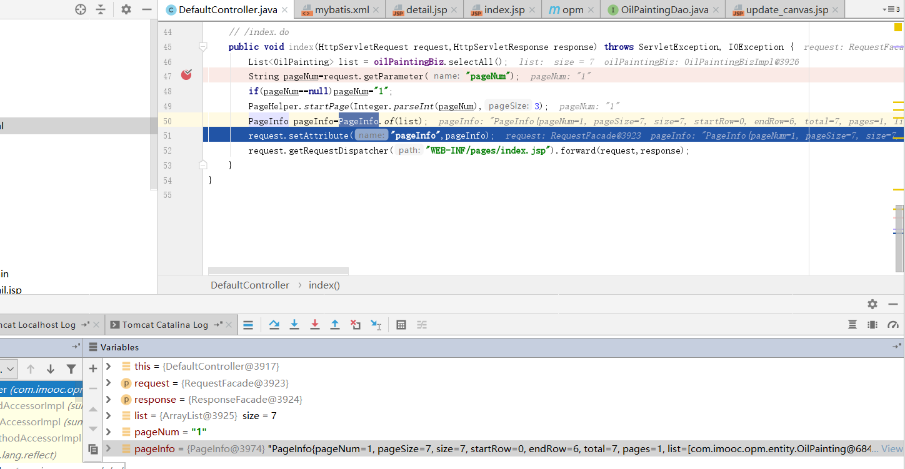905x469 pixels.
Task: Click the red Force Step Into icon
Action: coord(315,325)
